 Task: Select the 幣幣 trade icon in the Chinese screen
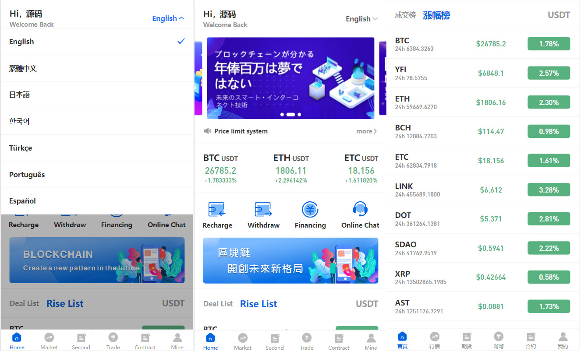pos(499,337)
